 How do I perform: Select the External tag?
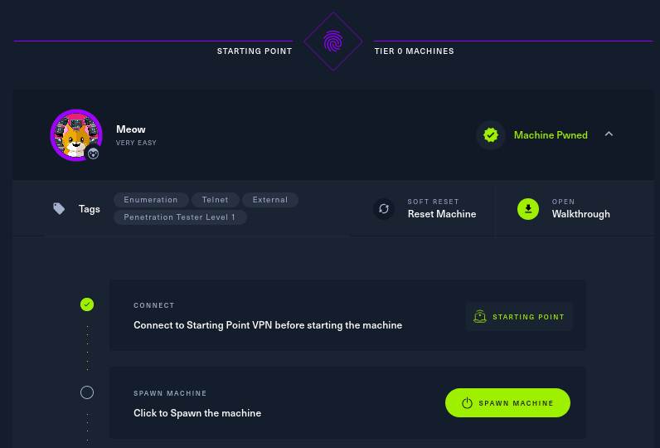(x=270, y=200)
